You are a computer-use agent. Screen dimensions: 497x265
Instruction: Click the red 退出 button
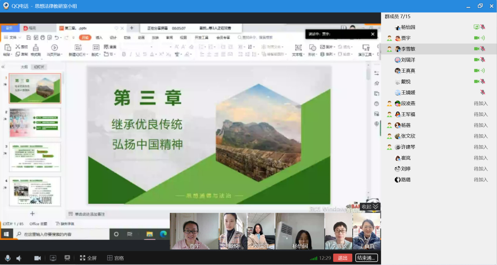(x=342, y=258)
